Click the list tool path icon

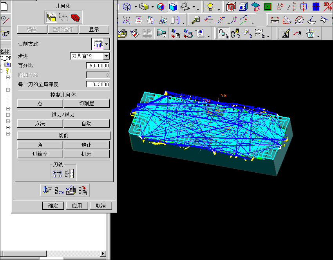coord(83,190)
